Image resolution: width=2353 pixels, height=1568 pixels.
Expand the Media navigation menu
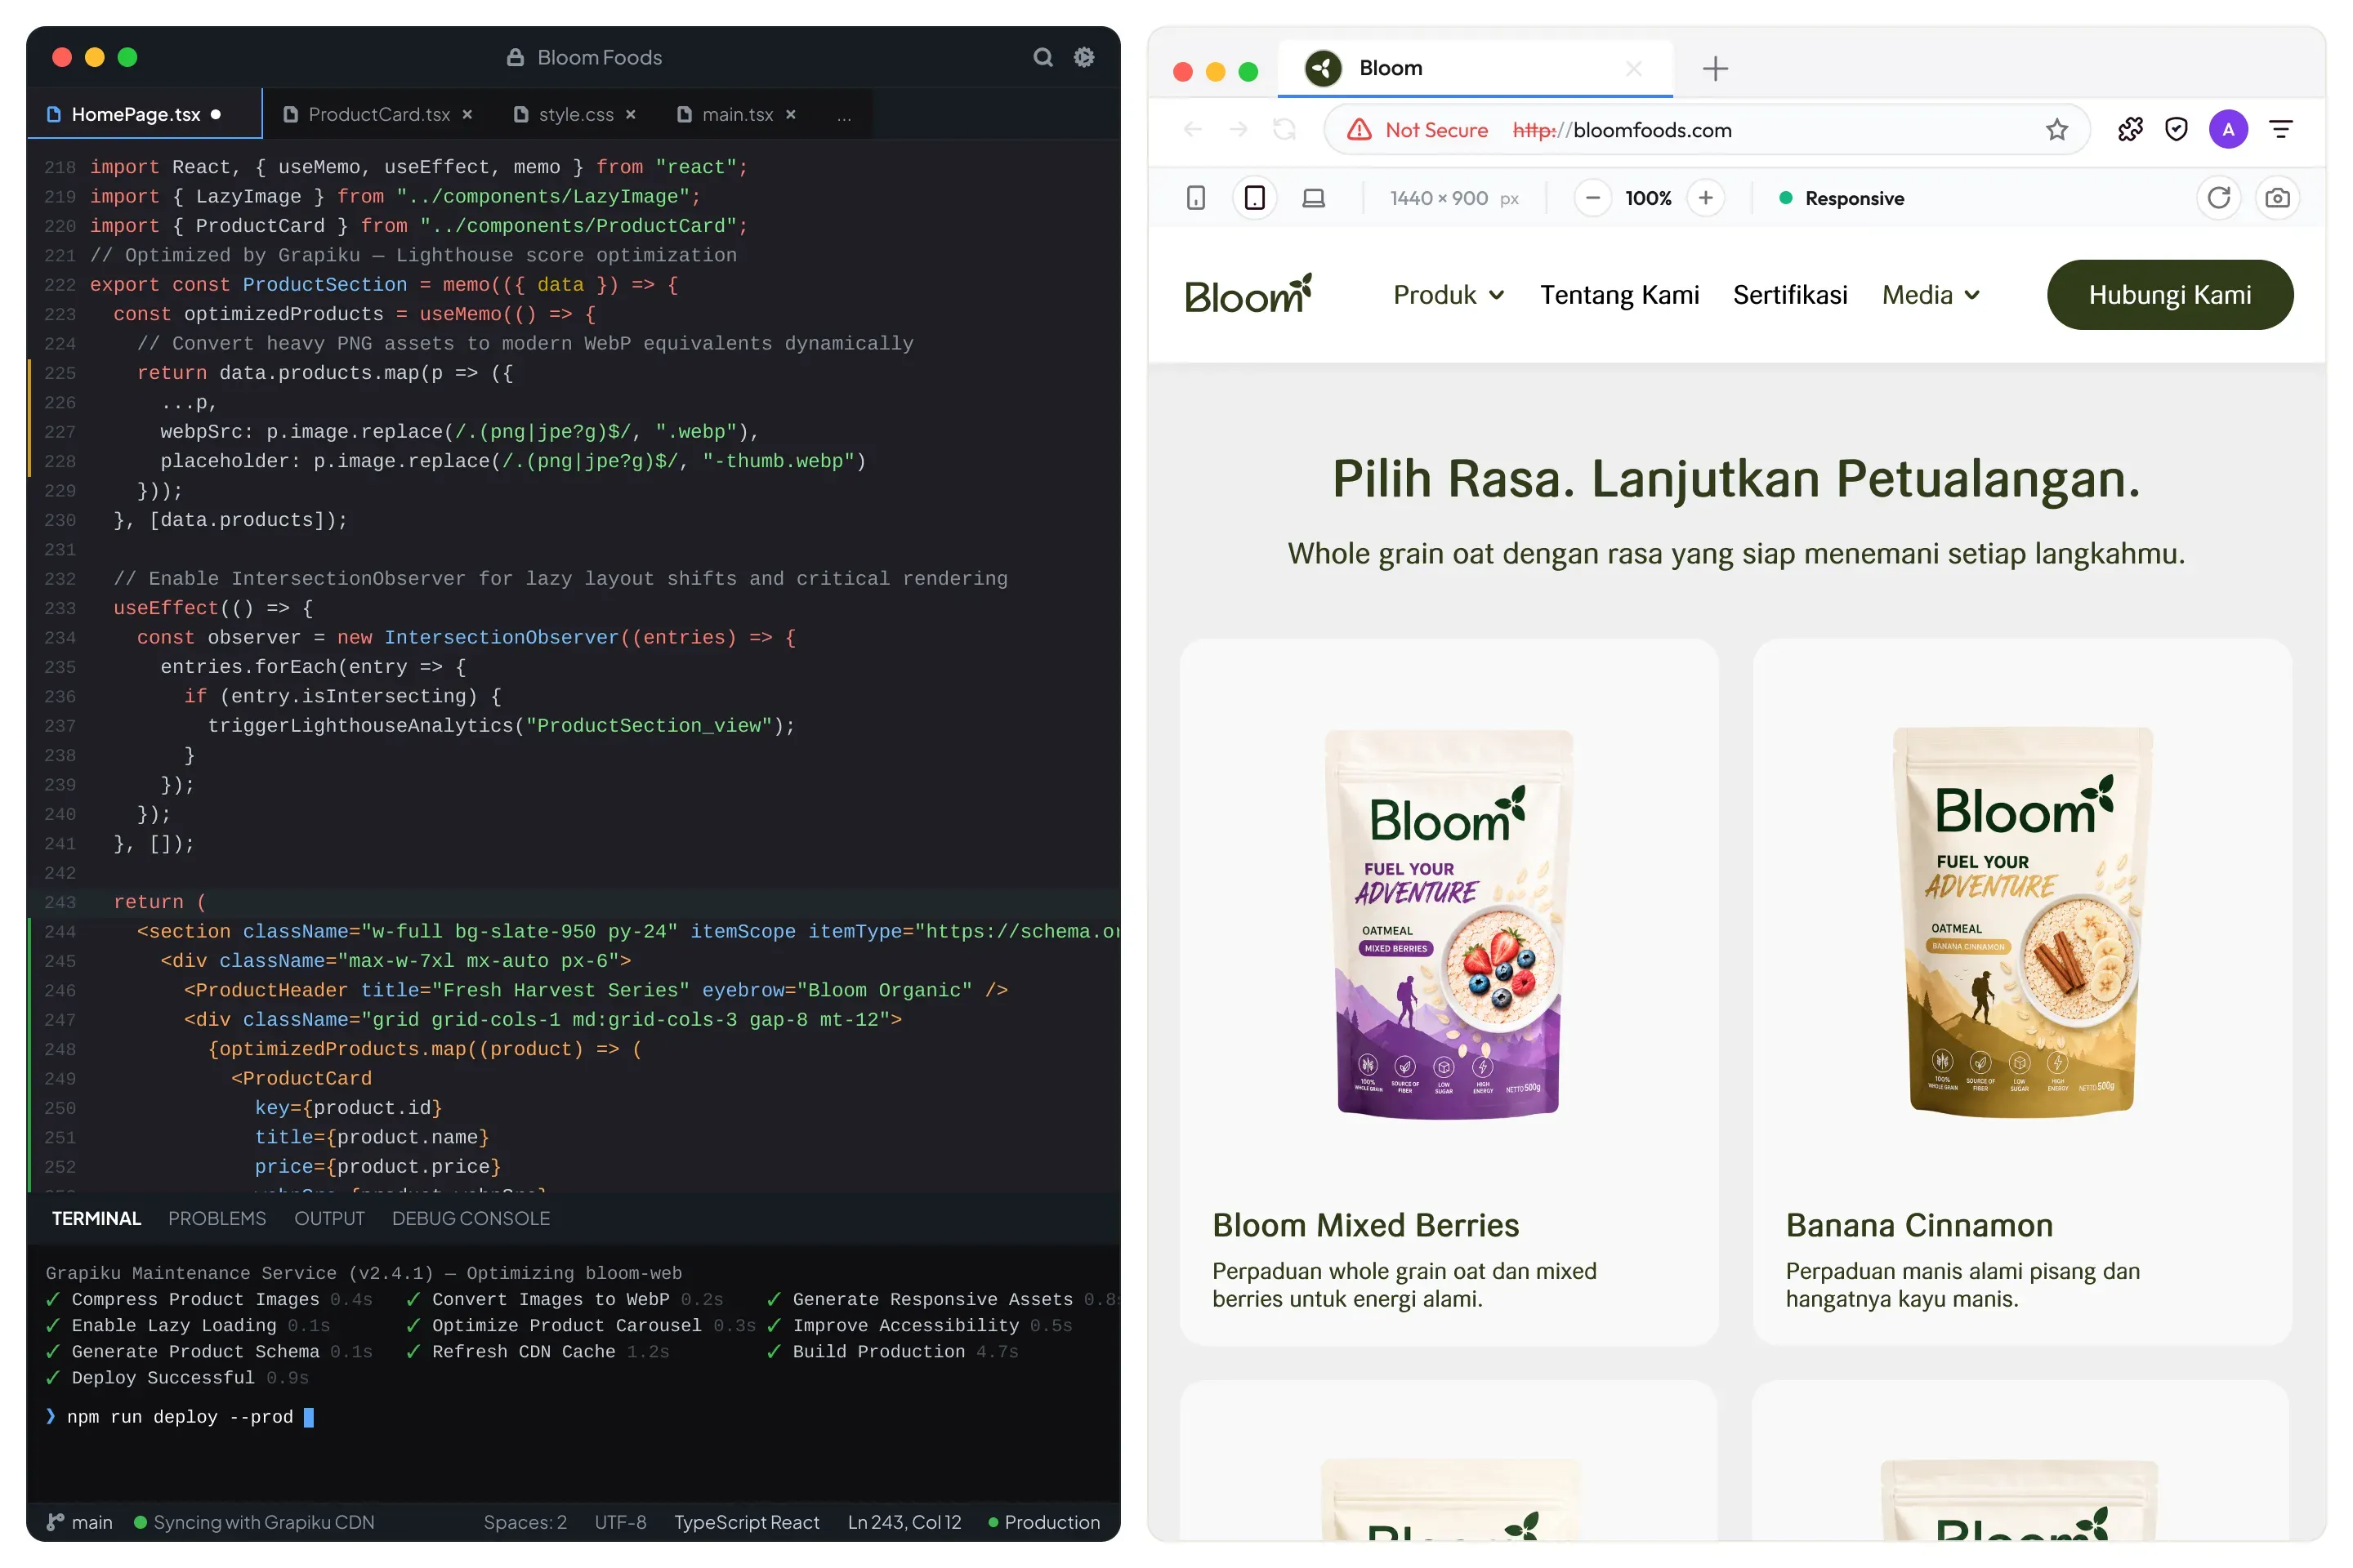1931,295
